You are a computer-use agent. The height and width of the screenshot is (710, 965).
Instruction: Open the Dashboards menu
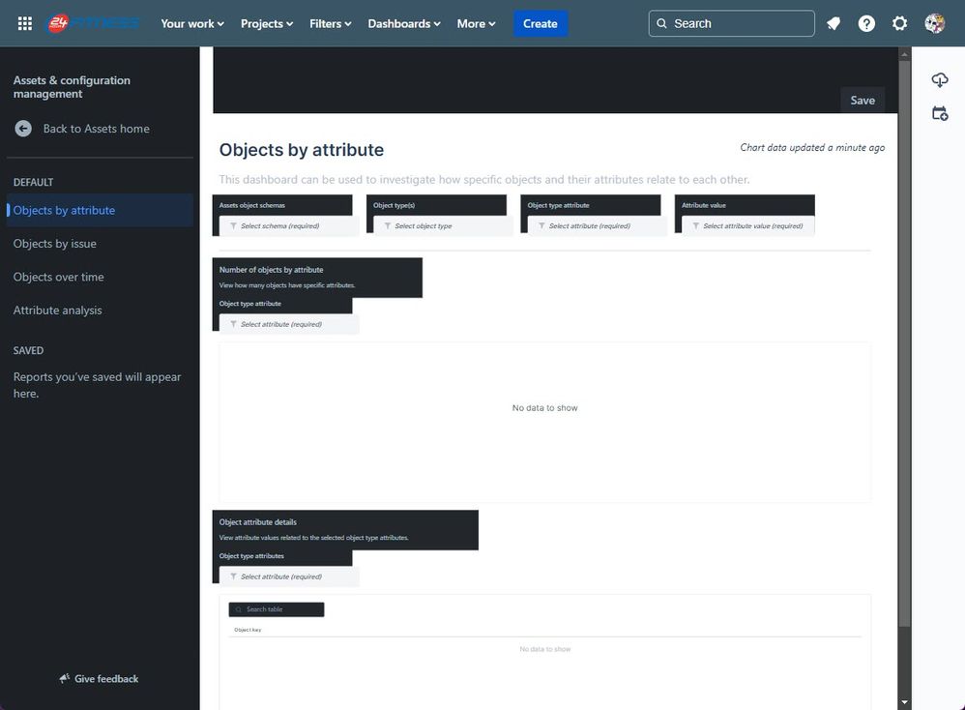[x=403, y=23]
